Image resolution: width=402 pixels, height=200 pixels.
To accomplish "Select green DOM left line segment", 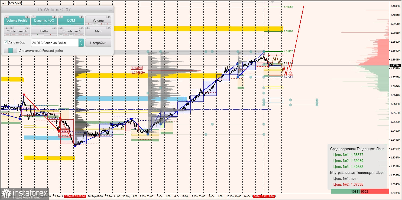I will 65,24.
